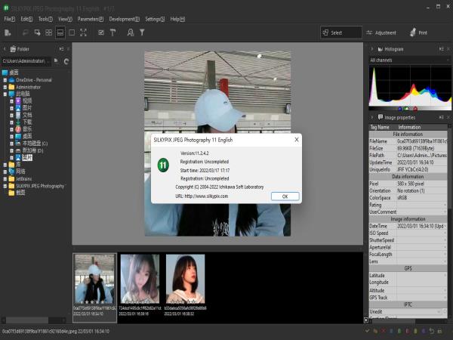Open the Development menu

[x=125, y=19]
